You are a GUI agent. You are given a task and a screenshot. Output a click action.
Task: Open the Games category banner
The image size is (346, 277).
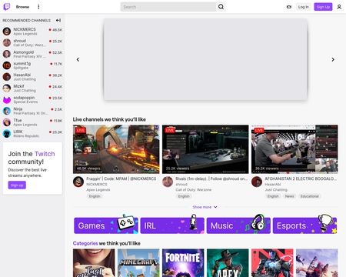coord(106,225)
